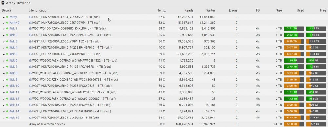Click Disk 3 used space bar 6.89 TB
Image resolution: width=328 pixels, height=127 pixels.
(x=294, y=41)
